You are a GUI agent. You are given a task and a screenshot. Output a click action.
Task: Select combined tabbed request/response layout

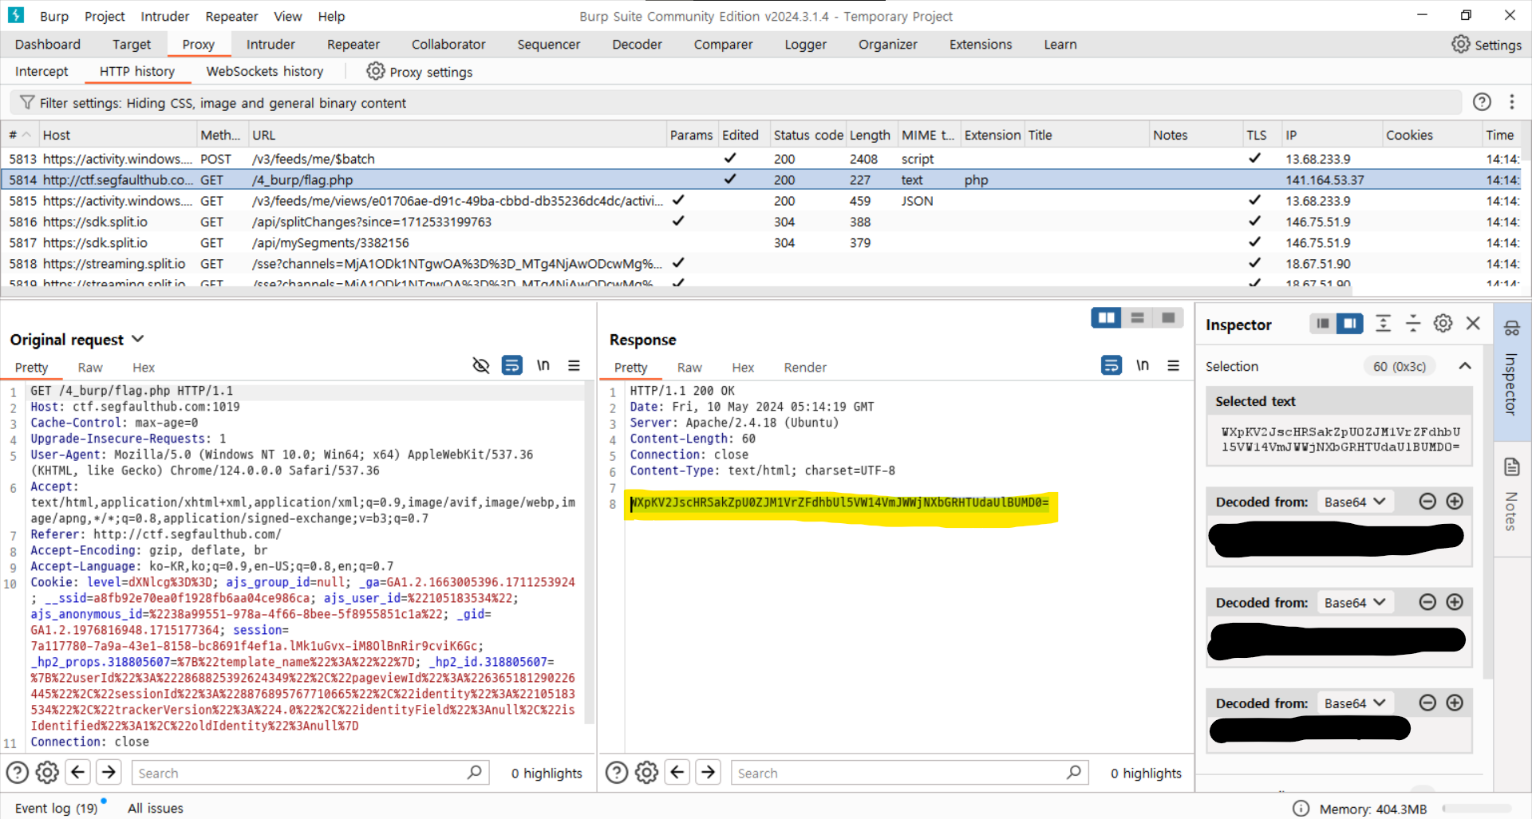click(x=1168, y=318)
